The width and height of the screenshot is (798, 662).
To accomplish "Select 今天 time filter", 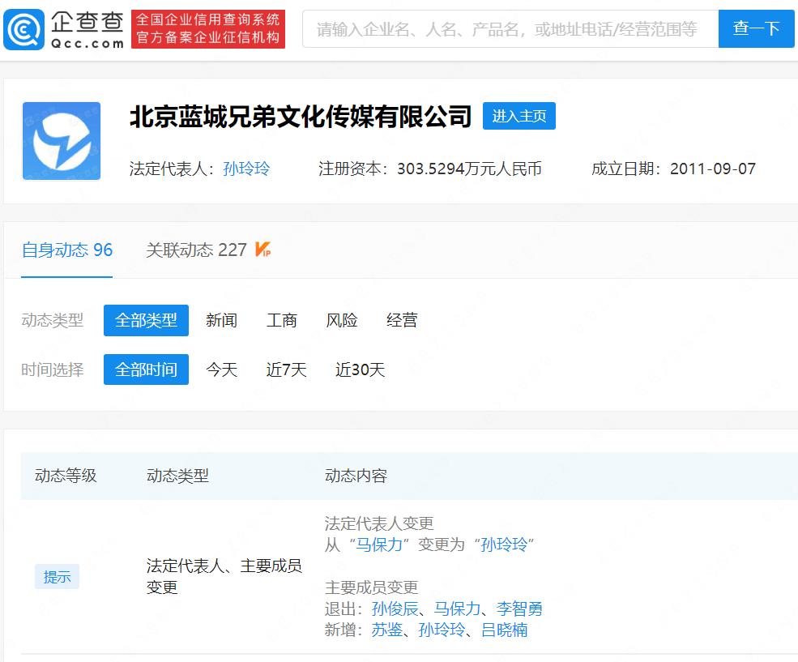I will (221, 369).
